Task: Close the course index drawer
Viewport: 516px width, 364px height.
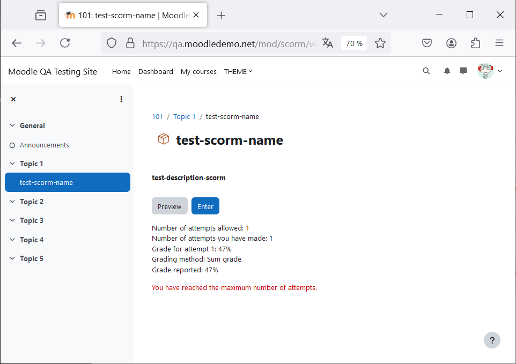Action: 13,99
